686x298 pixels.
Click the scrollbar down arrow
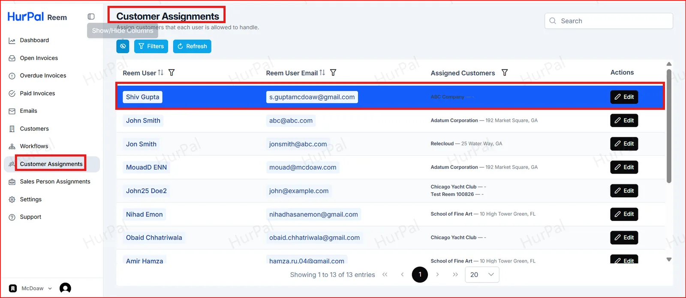click(669, 259)
